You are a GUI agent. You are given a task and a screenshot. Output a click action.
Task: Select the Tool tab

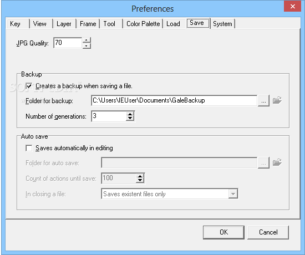click(x=111, y=24)
